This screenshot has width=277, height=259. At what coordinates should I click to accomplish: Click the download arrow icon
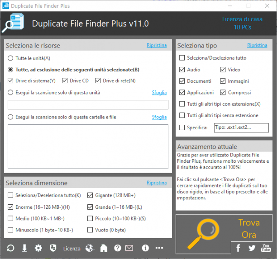pos(24,248)
